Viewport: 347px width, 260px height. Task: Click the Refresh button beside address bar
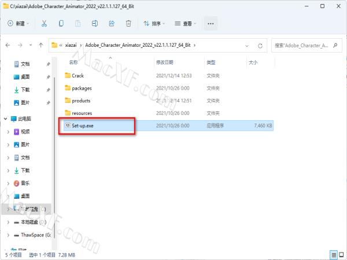click(x=261, y=45)
